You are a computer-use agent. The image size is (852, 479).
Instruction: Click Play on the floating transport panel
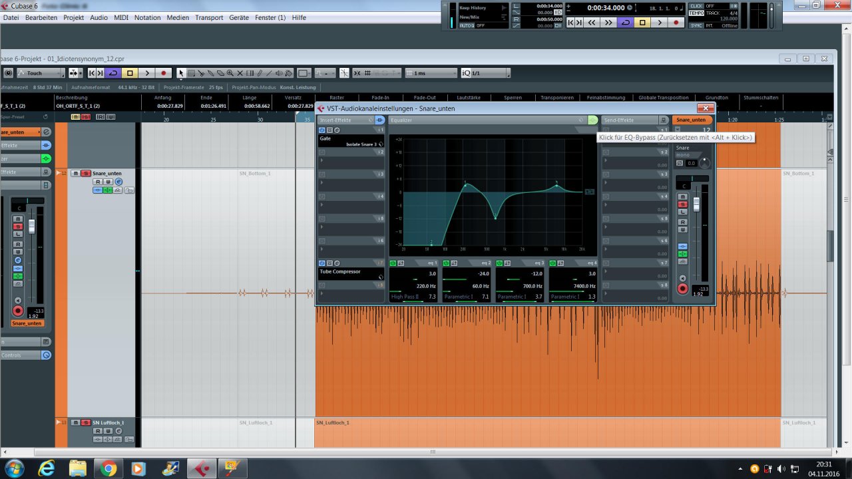[x=660, y=22]
